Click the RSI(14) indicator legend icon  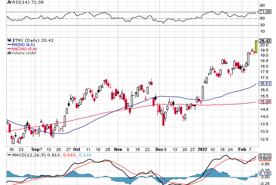[9, 2]
